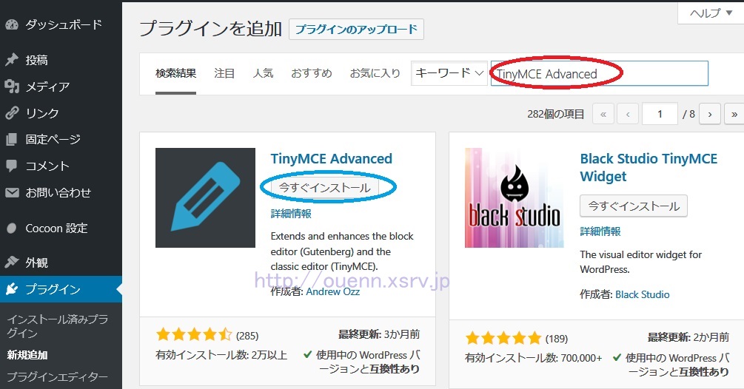The width and height of the screenshot is (744, 389).
Task: Switch to the 検索結果 tab
Action: [x=175, y=73]
